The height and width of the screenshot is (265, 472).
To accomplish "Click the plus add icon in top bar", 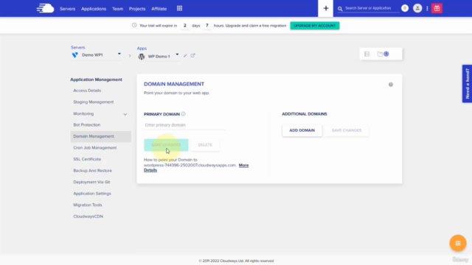I will [x=326, y=8].
